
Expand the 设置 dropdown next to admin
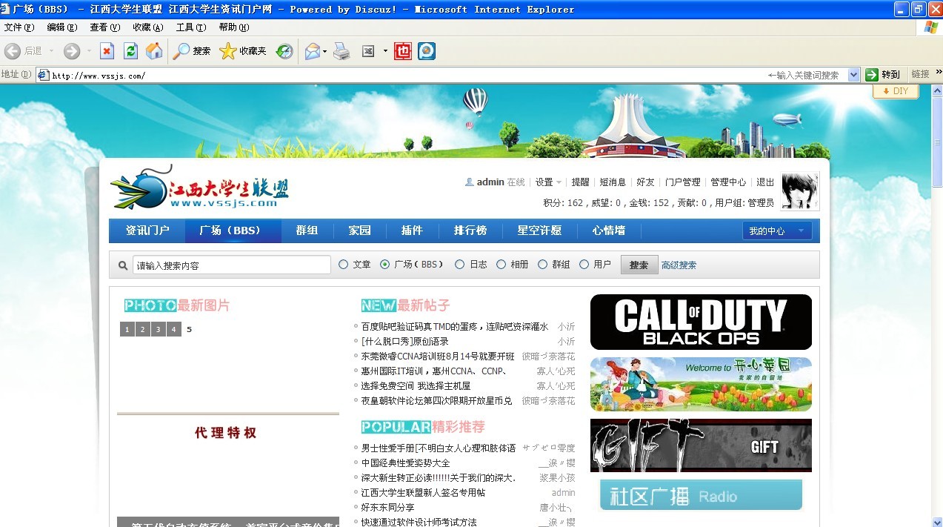tap(560, 182)
